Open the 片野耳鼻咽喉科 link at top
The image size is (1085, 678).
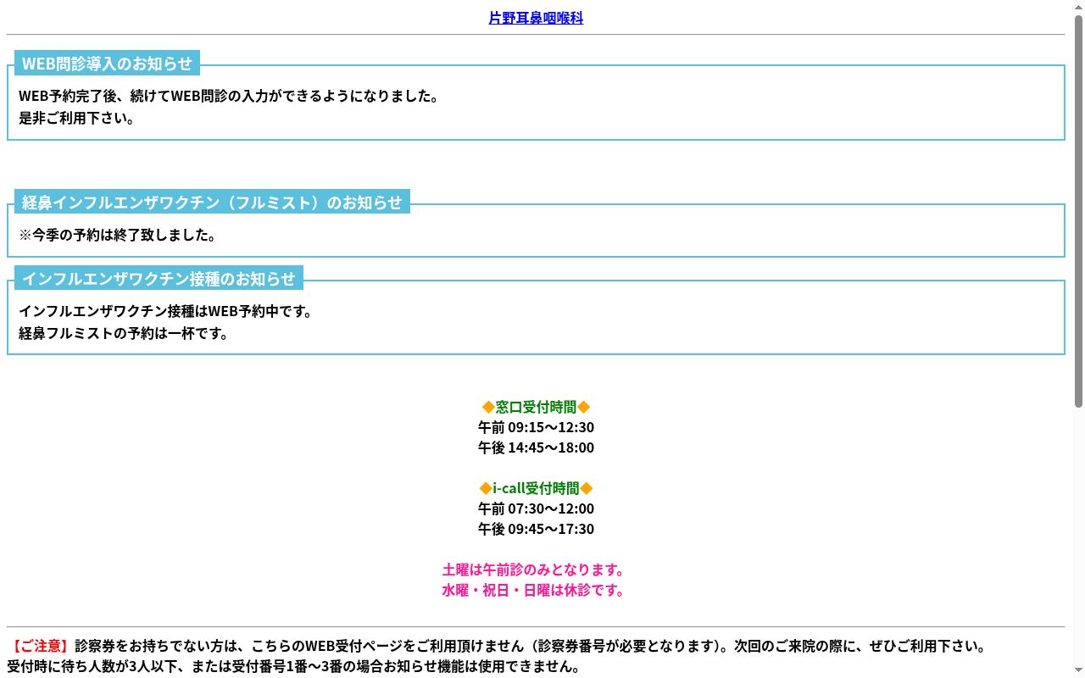point(536,18)
